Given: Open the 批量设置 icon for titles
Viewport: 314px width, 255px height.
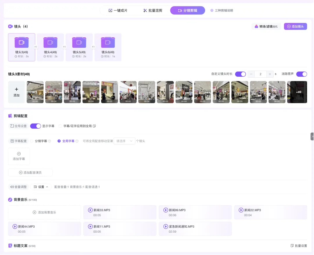Looking at the screenshot, I should [292, 246].
